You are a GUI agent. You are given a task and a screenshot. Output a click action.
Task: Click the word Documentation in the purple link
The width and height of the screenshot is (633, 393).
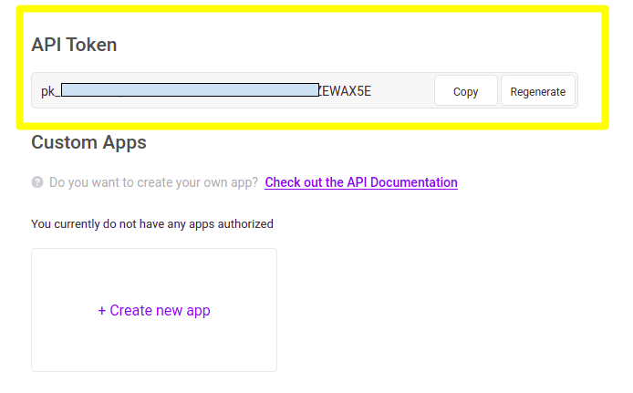415,182
